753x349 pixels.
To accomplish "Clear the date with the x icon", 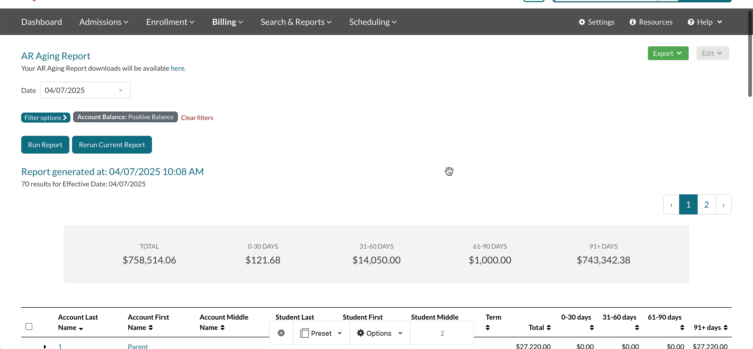I will point(121,90).
